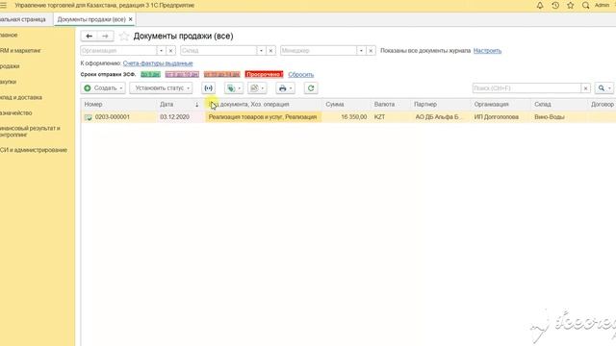
Task: Open НСИ и администрирование section
Action: (x=34, y=150)
